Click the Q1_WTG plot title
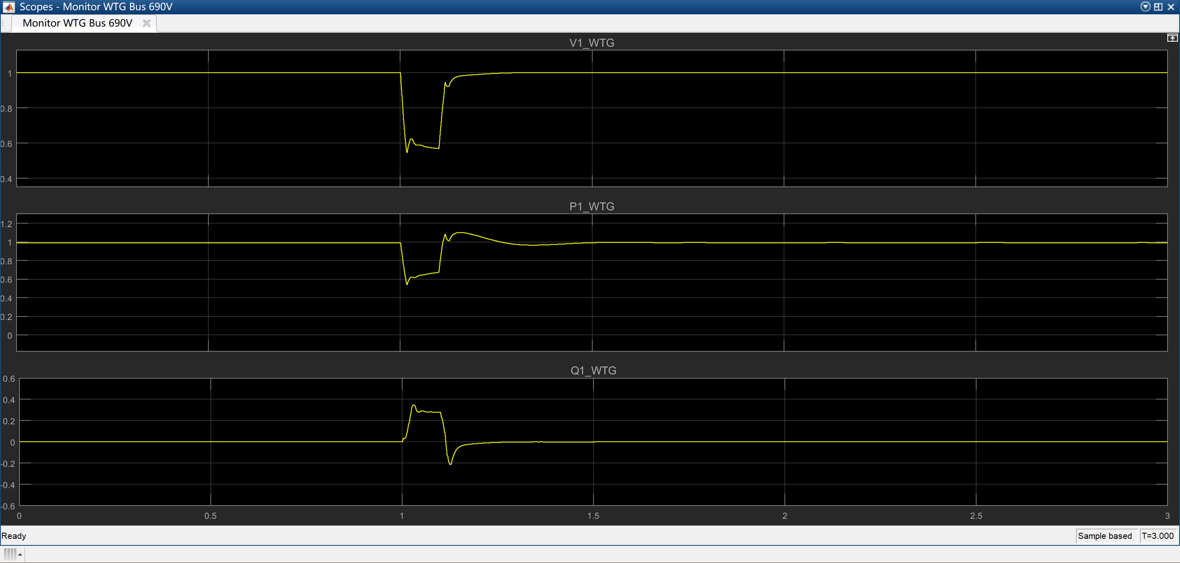Viewport: 1180px width, 563px height. coord(593,370)
